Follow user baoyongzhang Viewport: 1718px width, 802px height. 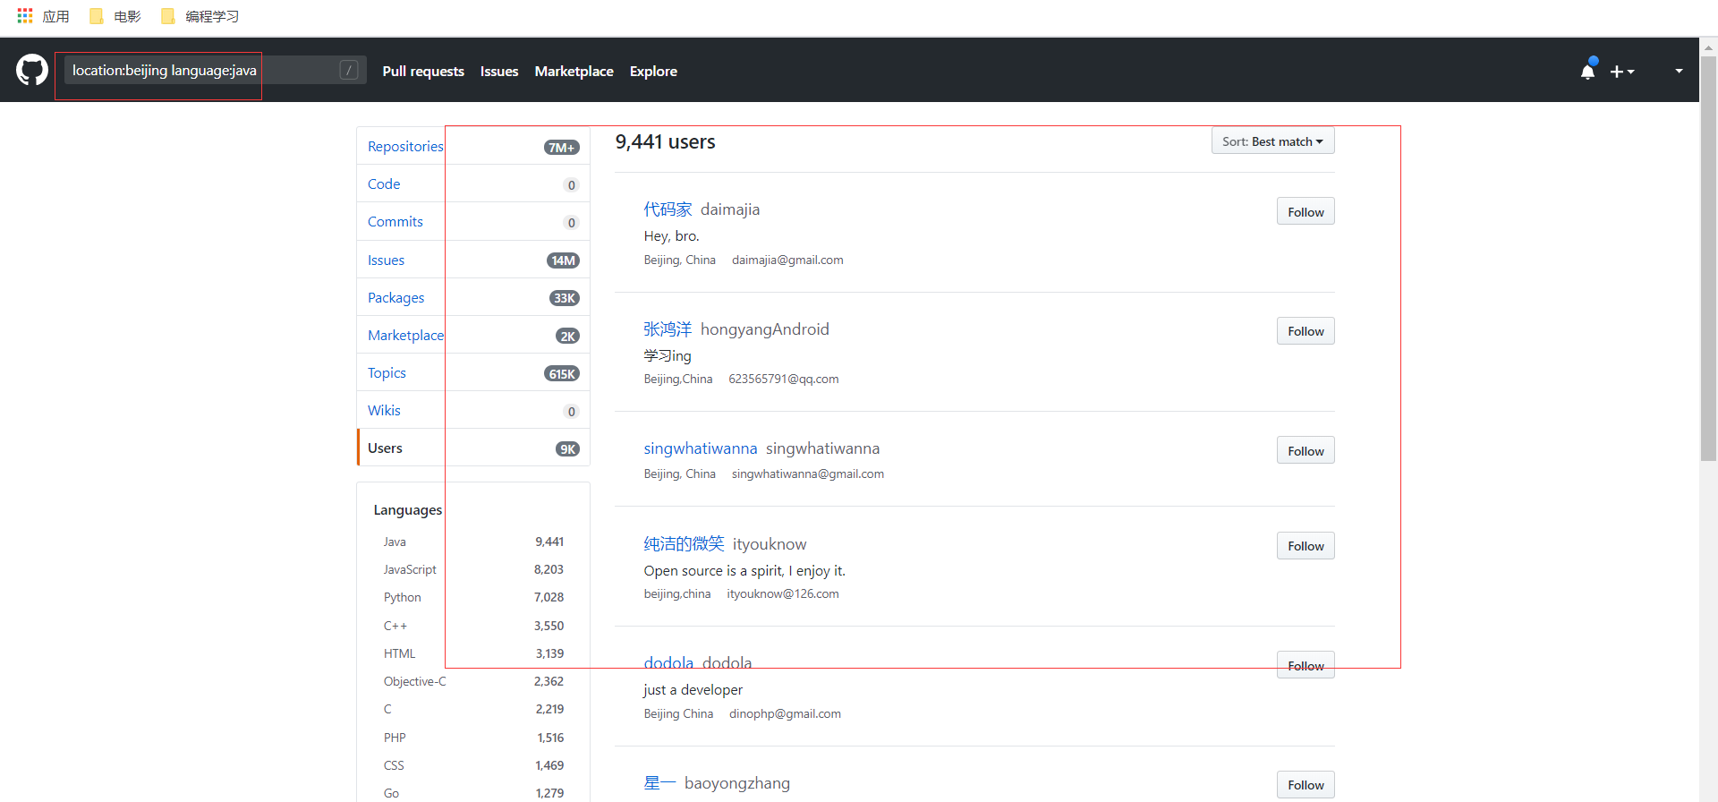click(1306, 785)
